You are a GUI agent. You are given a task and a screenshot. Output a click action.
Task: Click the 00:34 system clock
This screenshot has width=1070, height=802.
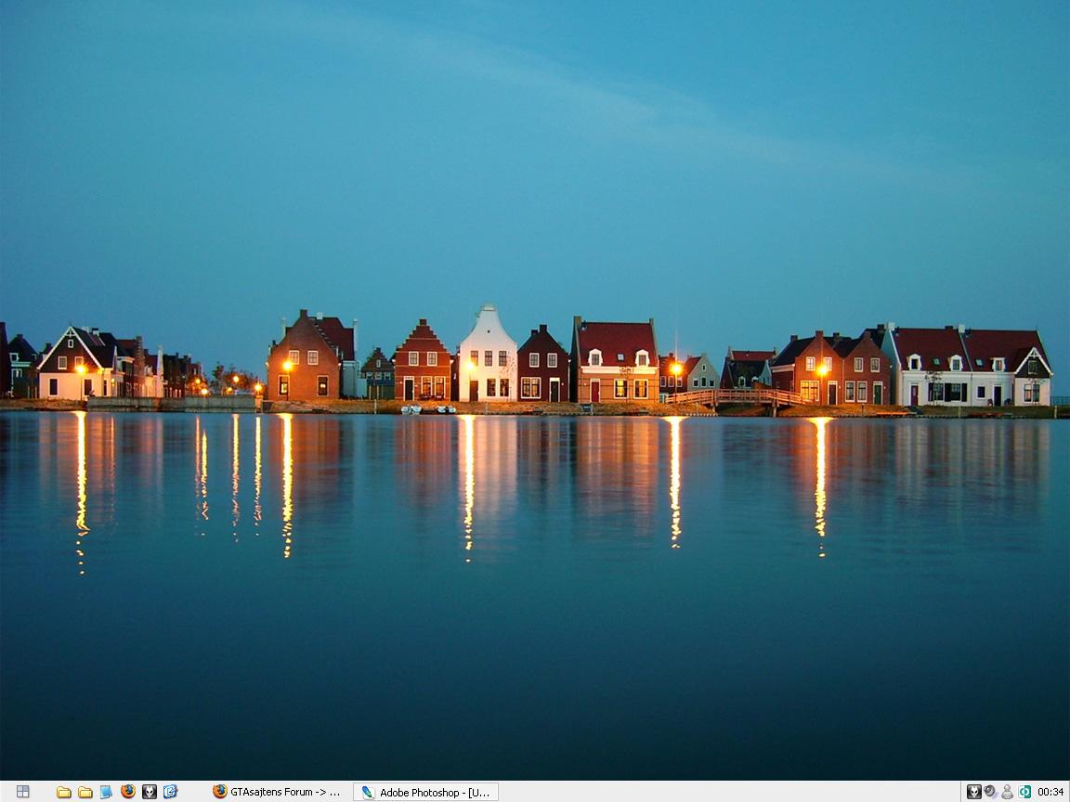(1050, 792)
